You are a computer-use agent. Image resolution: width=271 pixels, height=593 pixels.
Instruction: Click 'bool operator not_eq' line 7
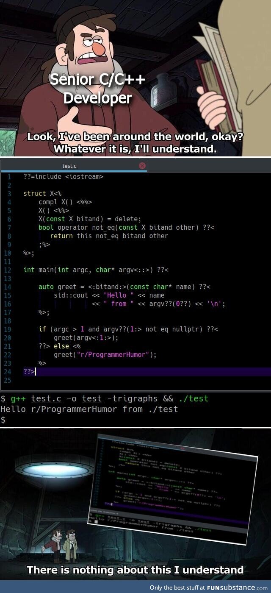click(x=126, y=227)
